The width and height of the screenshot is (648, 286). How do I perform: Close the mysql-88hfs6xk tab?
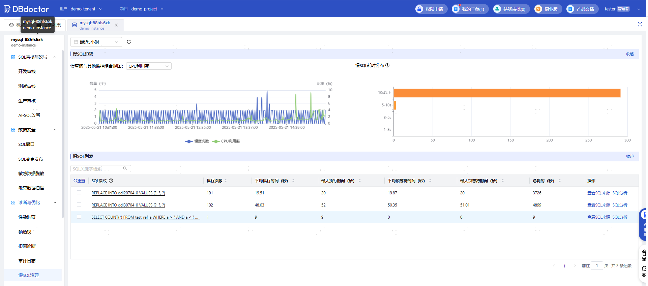pyautogui.click(x=116, y=25)
